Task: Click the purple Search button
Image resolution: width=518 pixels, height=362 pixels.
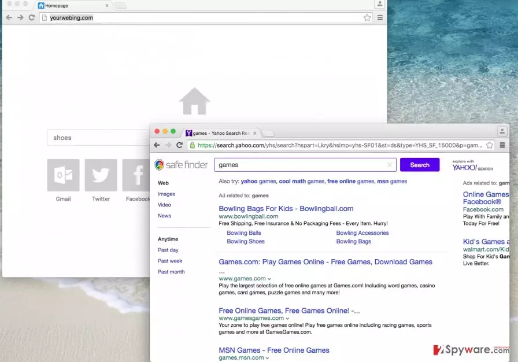Action: 420,165
